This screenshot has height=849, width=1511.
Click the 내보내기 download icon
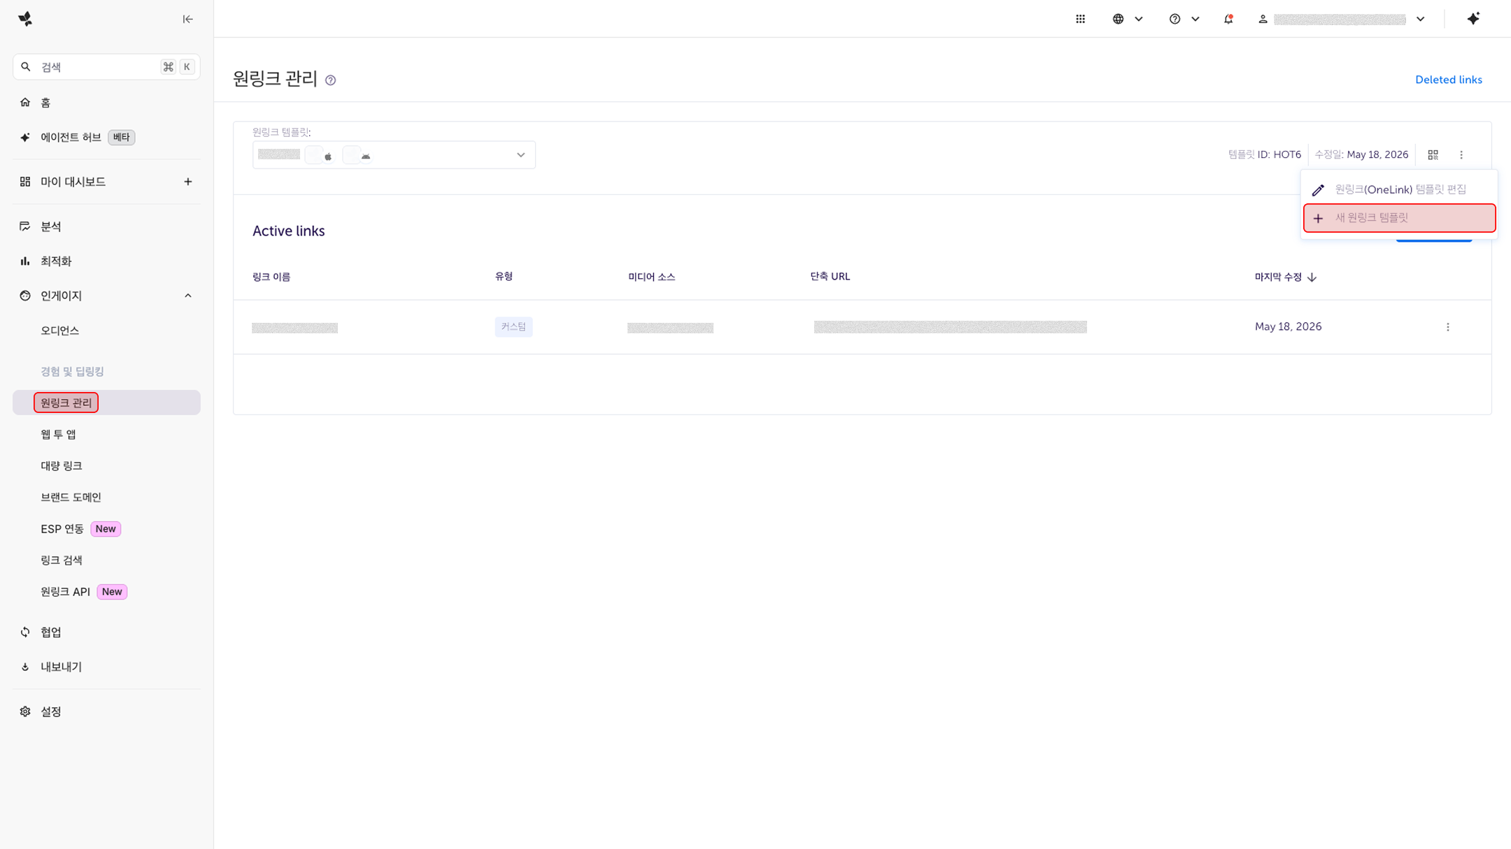click(x=25, y=667)
